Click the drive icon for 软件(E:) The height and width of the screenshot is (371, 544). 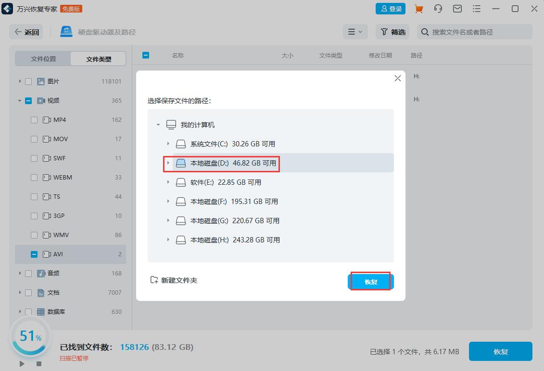click(x=181, y=182)
